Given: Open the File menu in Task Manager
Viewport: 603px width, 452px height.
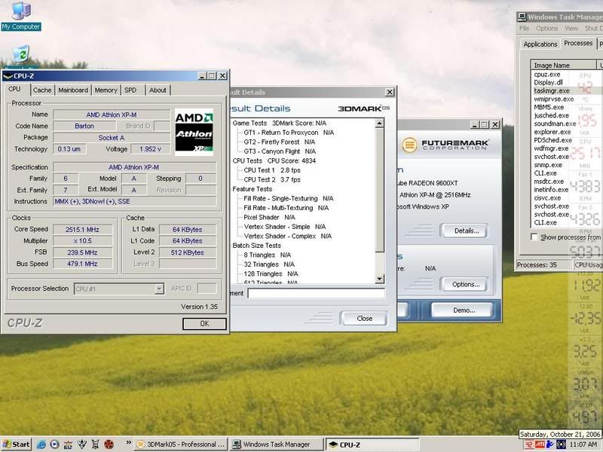Looking at the screenshot, I should coord(524,29).
